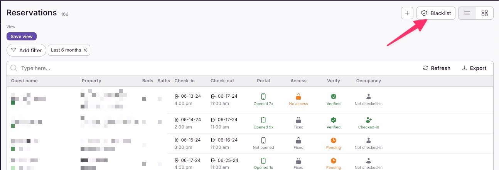Click the first row's green Verified badge icon
This screenshot has height=170, width=499.
pos(334,97)
